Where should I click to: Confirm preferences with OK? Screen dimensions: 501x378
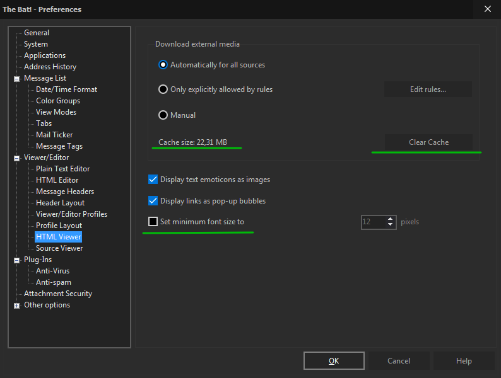click(x=334, y=361)
